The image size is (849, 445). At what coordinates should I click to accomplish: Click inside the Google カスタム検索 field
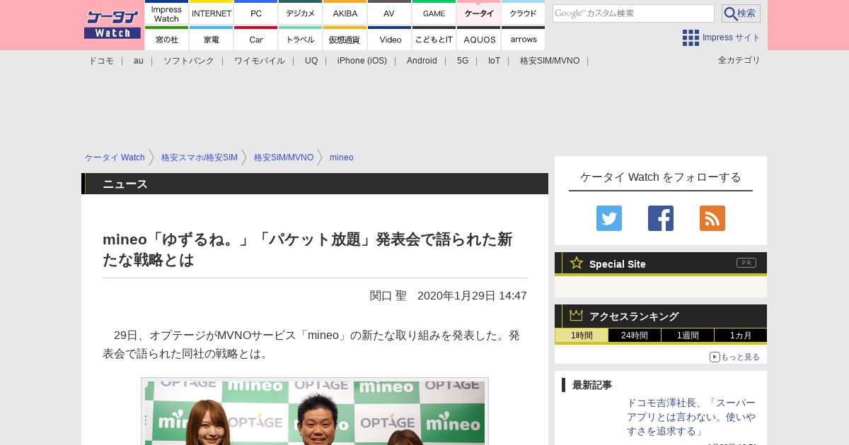click(x=633, y=13)
